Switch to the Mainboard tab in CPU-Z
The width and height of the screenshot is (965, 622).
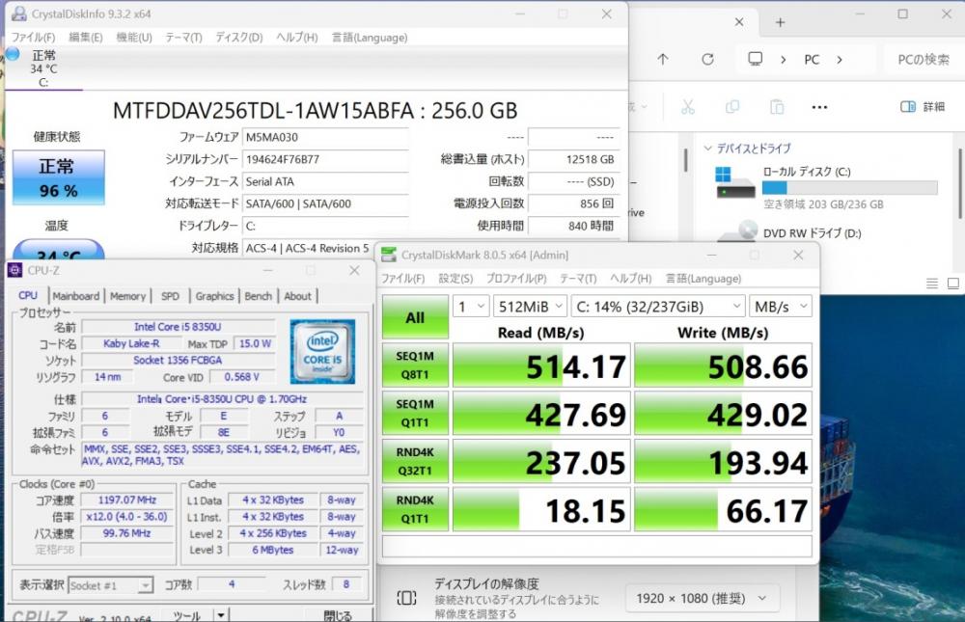[x=76, y=296]
